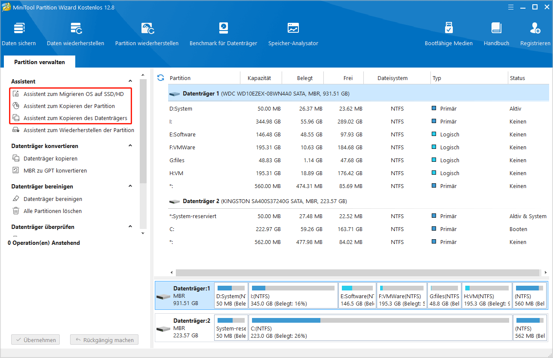Collapse Datenträger konvertieren section

(130, 146)
